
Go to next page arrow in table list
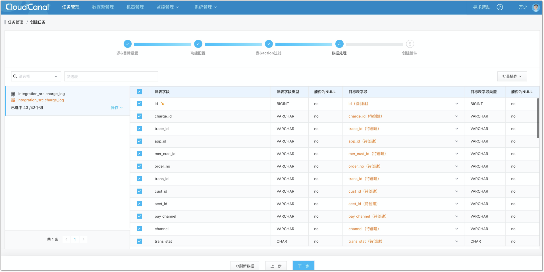tap(83, 239)
